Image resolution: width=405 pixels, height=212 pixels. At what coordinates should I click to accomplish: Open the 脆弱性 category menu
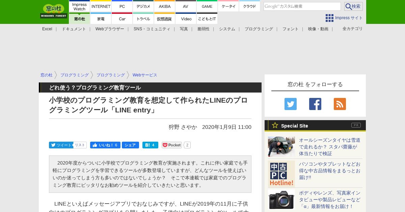(x=204, y=29)
